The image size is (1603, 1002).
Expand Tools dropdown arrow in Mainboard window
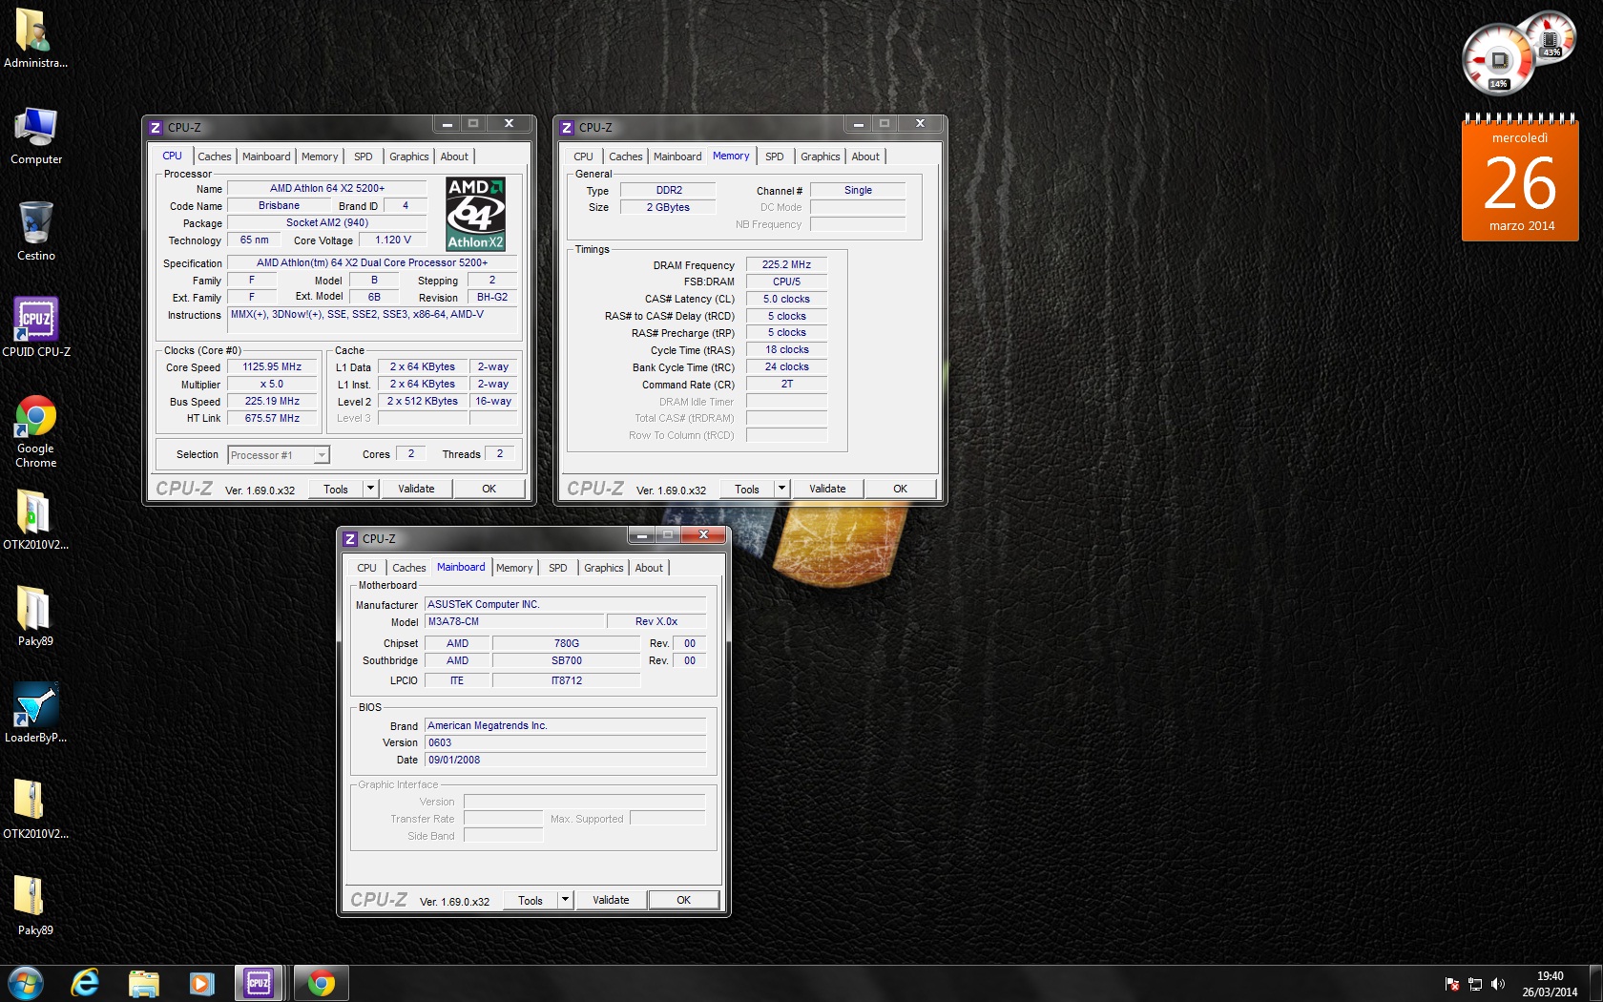[565, 900]
